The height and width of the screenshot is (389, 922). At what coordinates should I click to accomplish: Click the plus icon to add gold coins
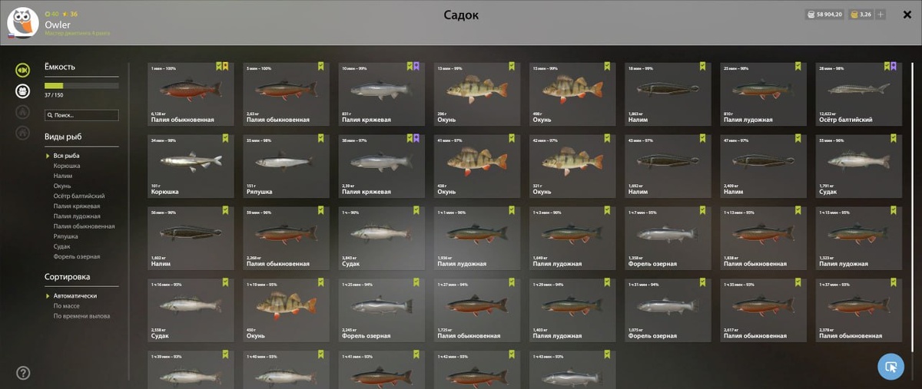click(x=881, y=15)
